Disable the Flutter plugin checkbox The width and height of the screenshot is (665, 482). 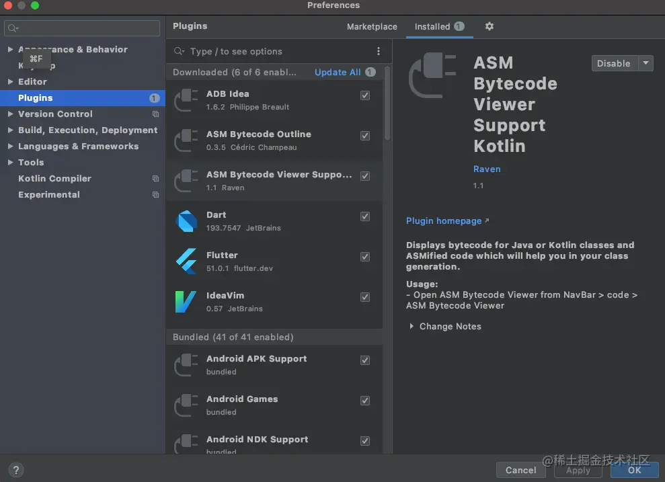pos(364,257)
